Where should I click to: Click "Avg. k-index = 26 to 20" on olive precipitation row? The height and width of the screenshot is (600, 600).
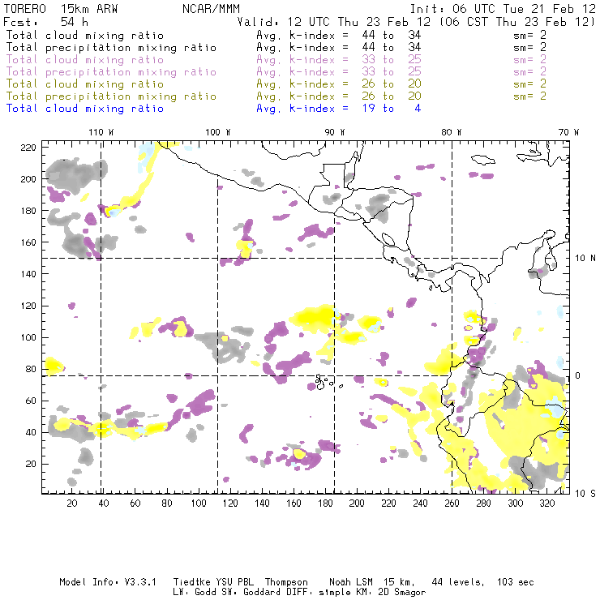[x=339, y=96]
